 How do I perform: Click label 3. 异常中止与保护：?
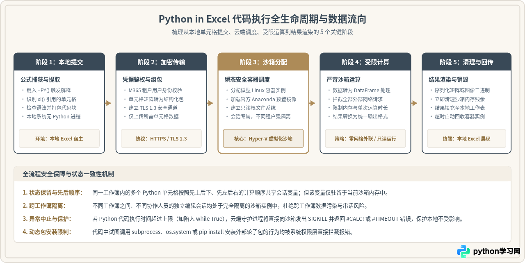47,219
